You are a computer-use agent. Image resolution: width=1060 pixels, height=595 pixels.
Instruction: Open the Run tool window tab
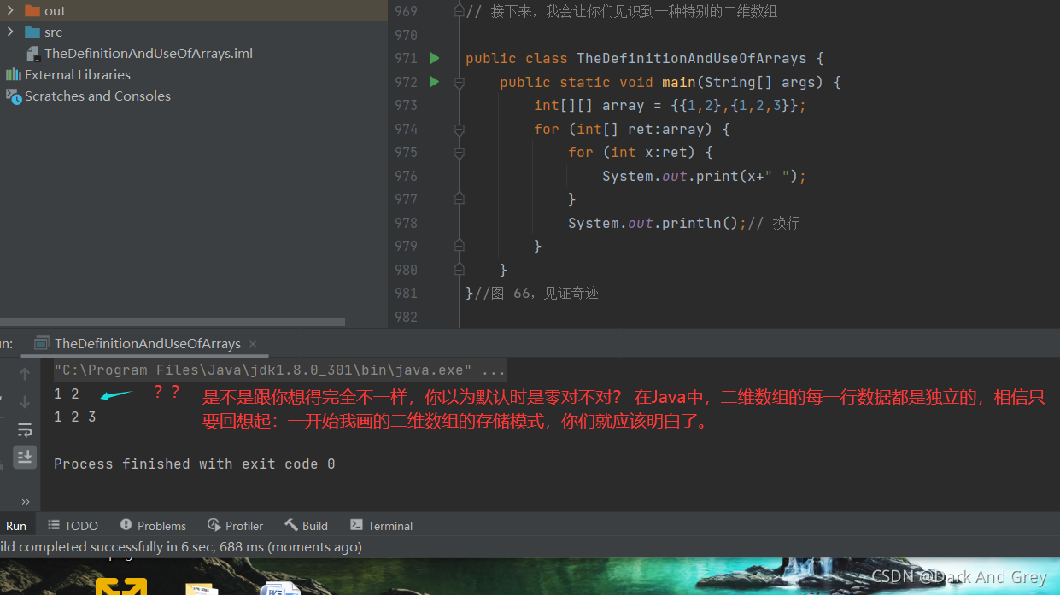15,526
